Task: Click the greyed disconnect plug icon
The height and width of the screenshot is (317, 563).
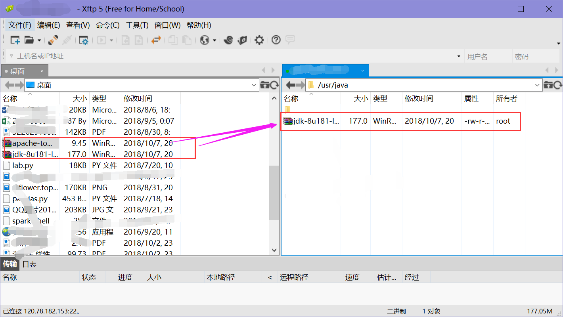Action: point(67,40)
